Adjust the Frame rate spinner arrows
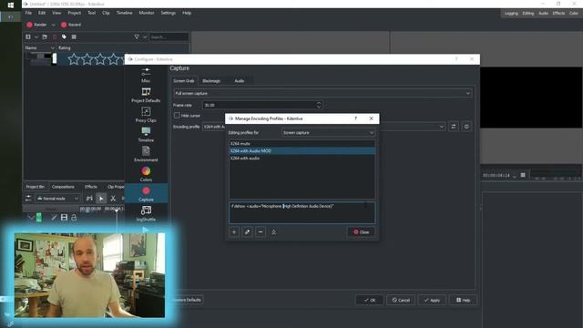Image resolution: width=583 pixels, height=328 pixels. pos(318,106)
